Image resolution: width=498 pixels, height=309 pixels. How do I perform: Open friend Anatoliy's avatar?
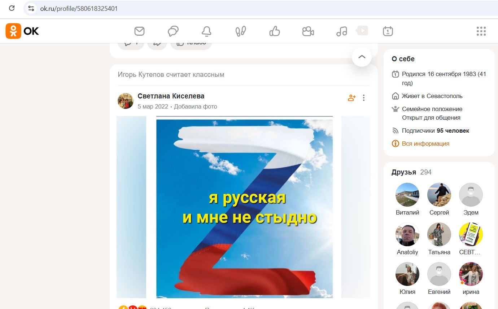pyautogui.click(x=407, y=234)
